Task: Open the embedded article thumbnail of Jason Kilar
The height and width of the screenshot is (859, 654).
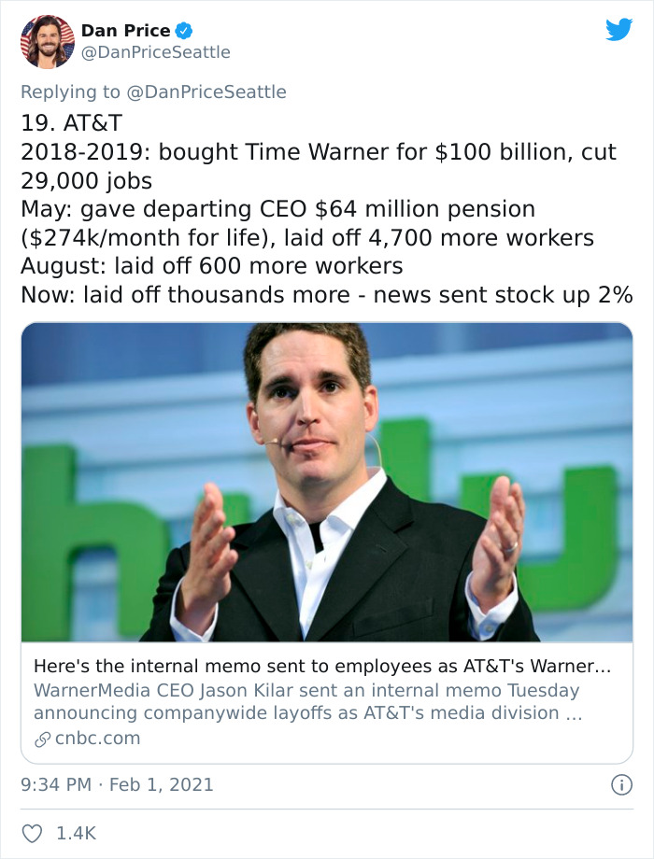Action: (327, 486)
